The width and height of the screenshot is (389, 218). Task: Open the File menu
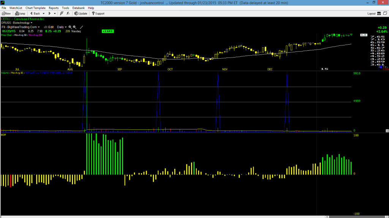click(x=4, y=8)
